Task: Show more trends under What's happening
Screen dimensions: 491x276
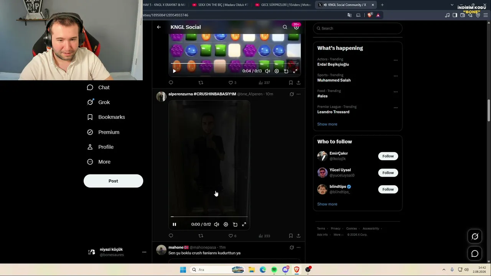Action: click(327, 124)
